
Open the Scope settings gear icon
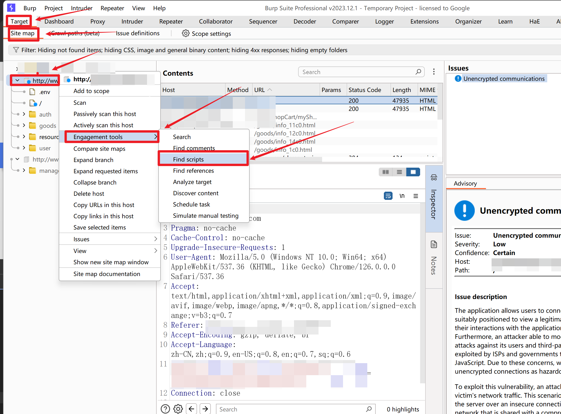186,33
